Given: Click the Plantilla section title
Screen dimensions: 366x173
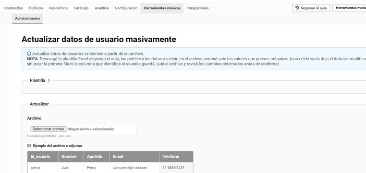Looking at the screenshot, I should click(37, 80).
